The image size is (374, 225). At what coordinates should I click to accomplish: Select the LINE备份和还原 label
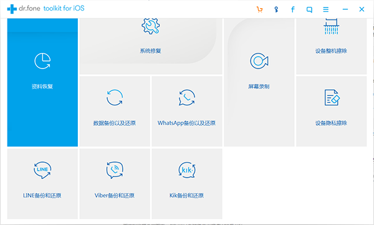[42, 196]
